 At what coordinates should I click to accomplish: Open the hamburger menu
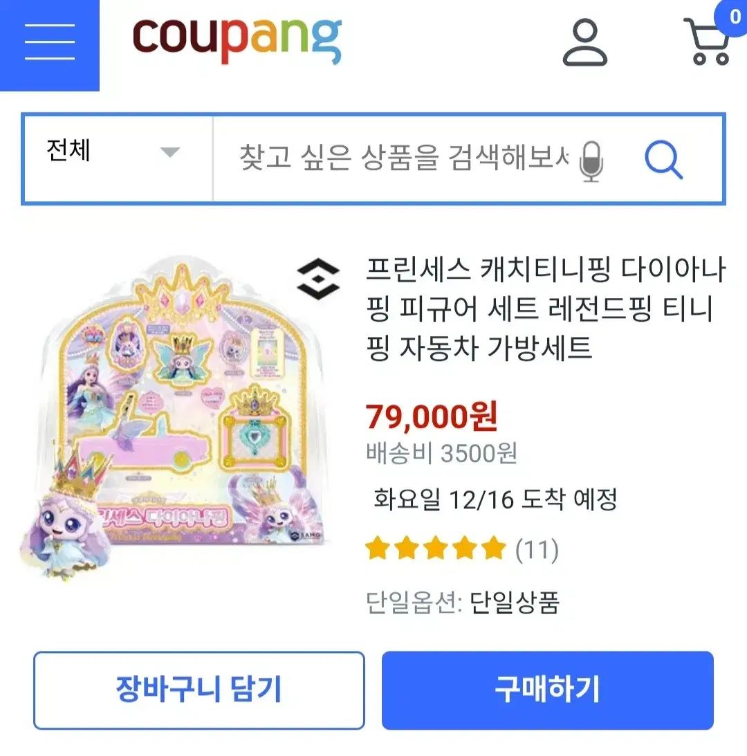(x=50, y=42)
